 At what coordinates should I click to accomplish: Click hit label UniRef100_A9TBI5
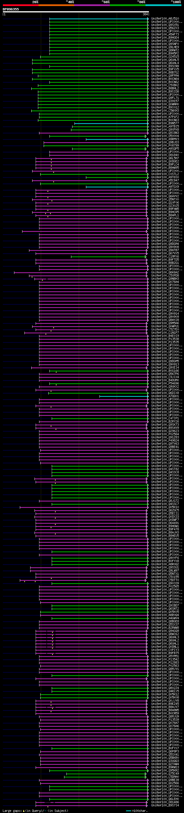pyautogui.click(x=165, y=127)
